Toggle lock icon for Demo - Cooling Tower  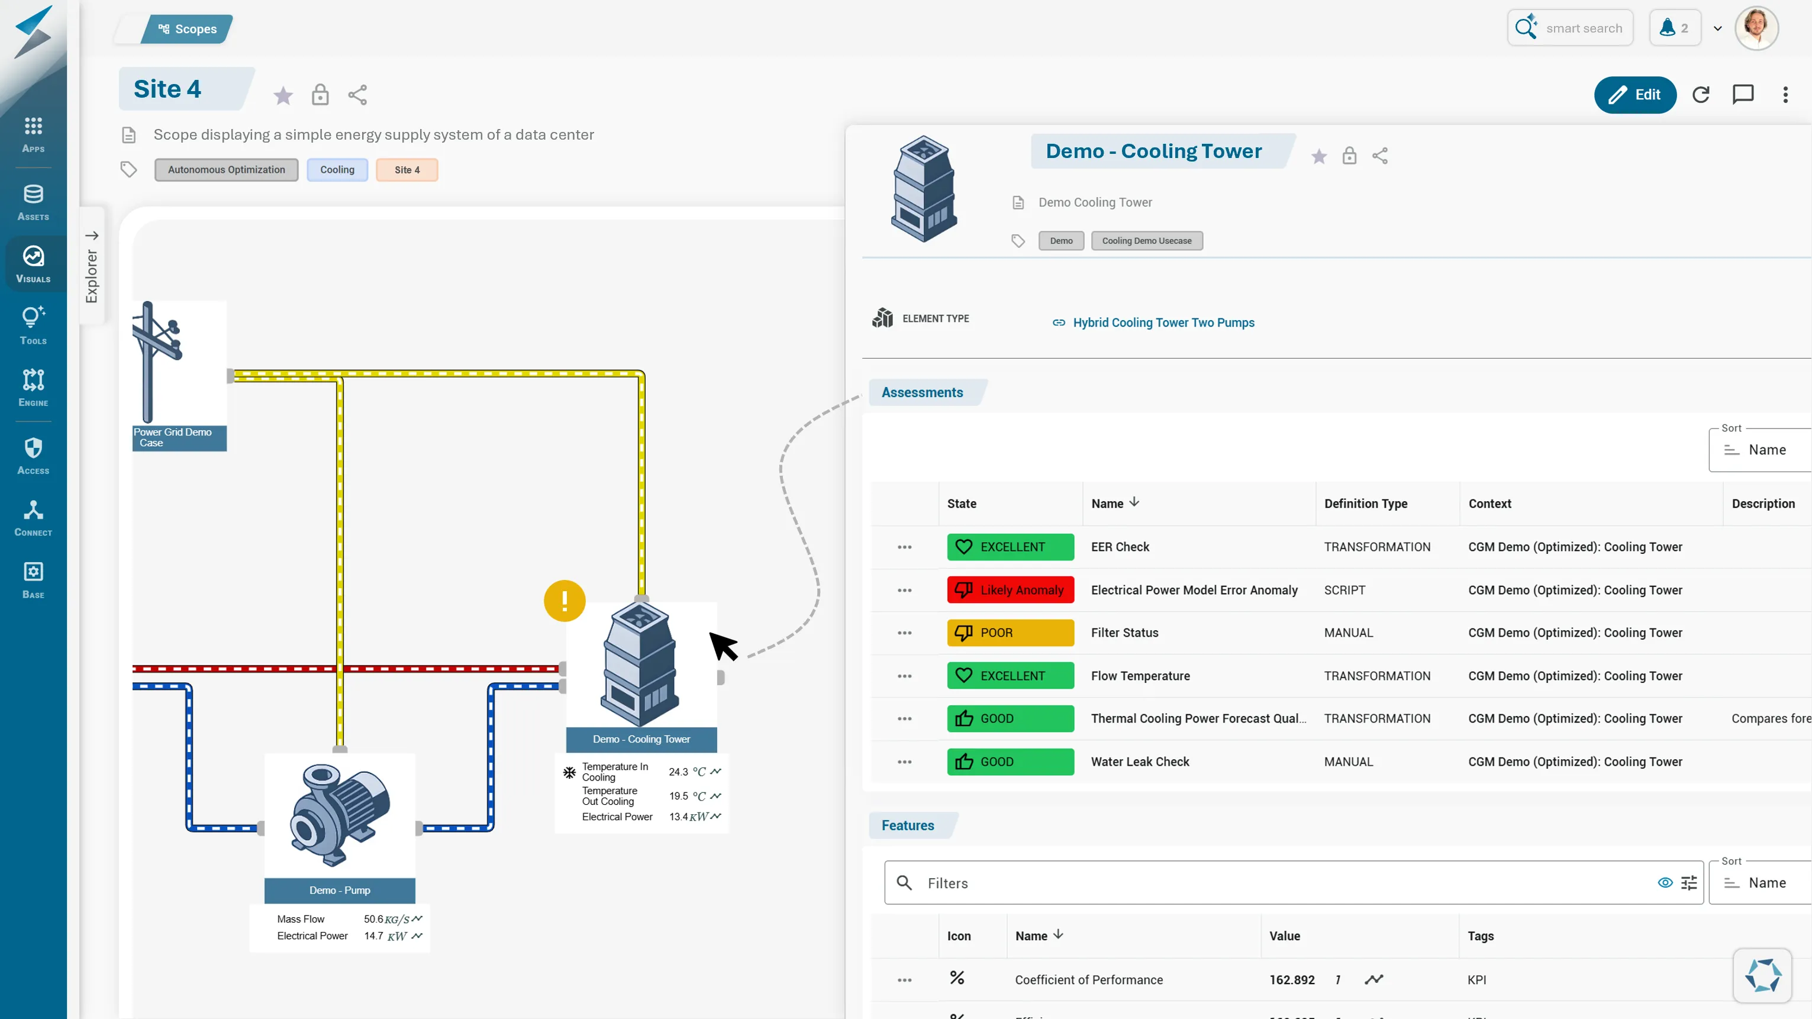point(1349,156)
